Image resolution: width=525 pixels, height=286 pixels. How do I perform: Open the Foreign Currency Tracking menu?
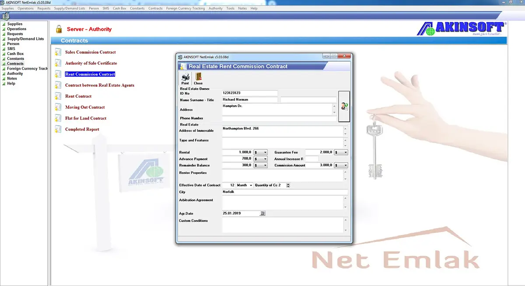(x=185, y=8)
